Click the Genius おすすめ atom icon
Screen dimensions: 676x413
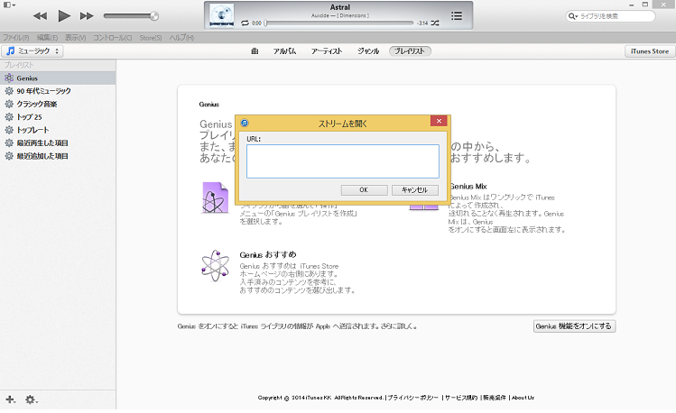pos(215,265)
